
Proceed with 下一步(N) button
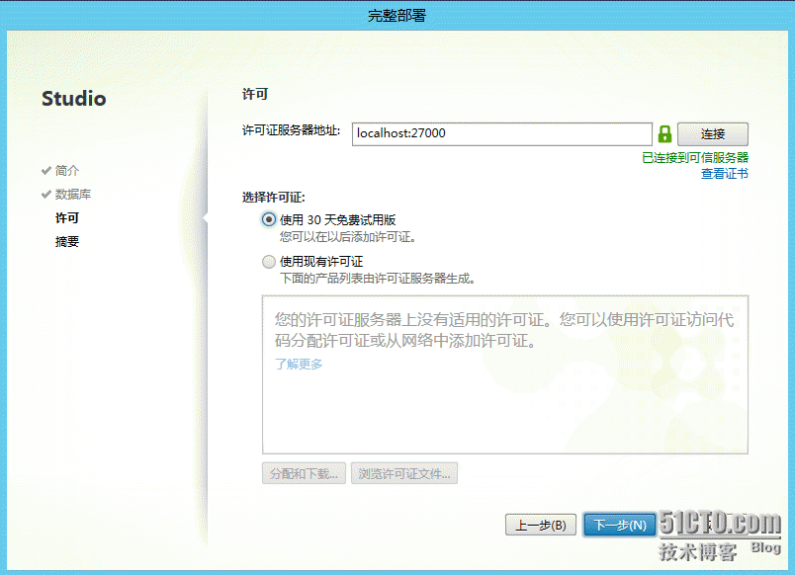tap(620, 525)
